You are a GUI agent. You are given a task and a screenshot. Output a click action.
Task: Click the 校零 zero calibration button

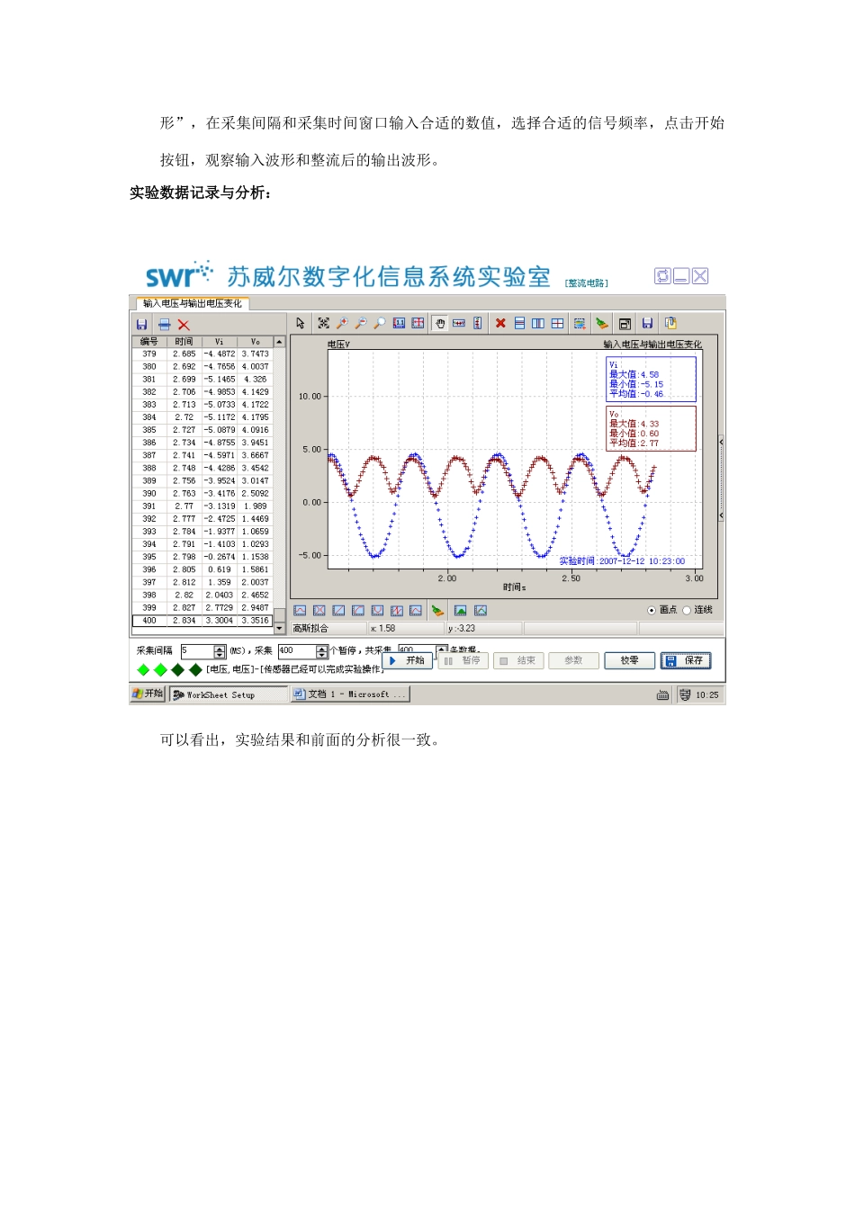629,660
